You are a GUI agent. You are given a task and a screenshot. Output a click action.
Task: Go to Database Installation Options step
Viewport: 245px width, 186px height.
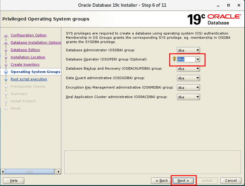coord(36,42)
